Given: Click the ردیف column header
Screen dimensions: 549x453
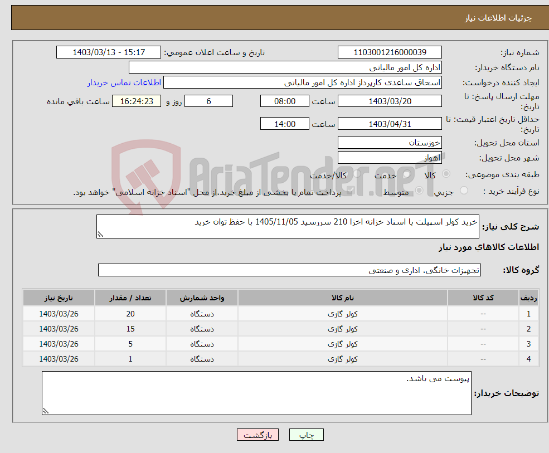Looking at the screenshot, I should (x=528, y=298).
